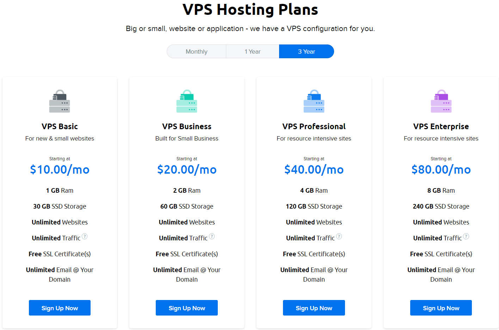Click the VPS Professional plan title
This screenshot has width=499, height=330.
point(314,126)
